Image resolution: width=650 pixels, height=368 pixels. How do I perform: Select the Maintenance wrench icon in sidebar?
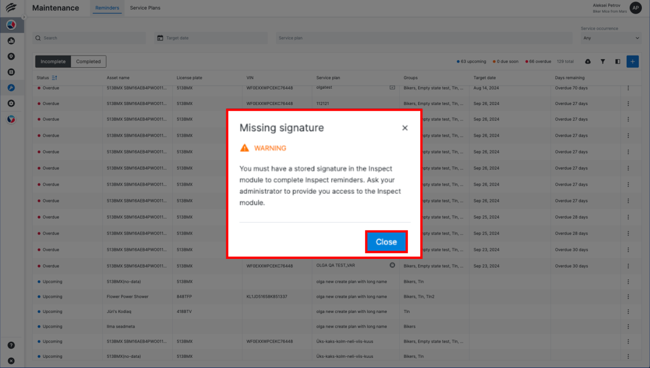[11, 87]
